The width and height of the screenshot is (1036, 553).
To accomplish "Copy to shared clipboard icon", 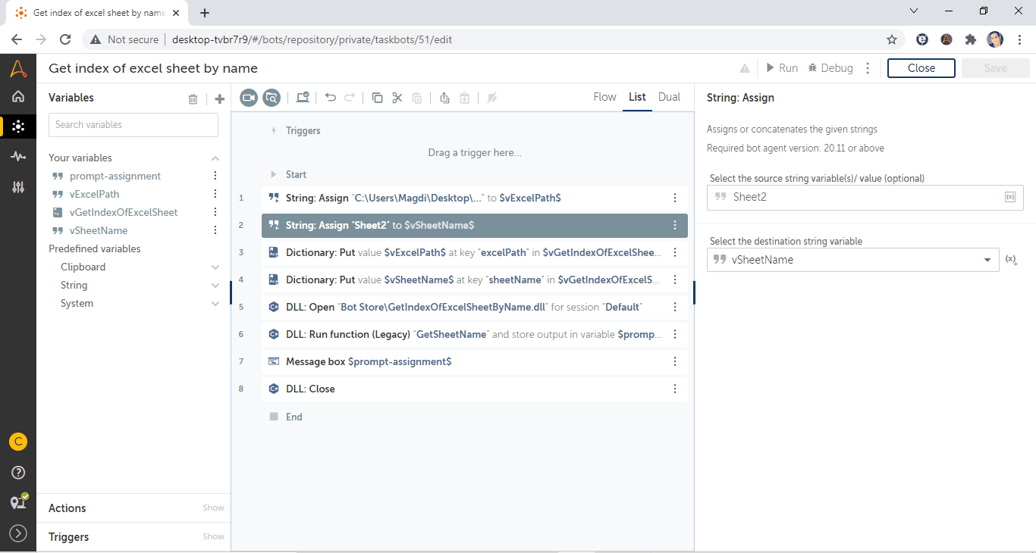I will tap(444, 98).
